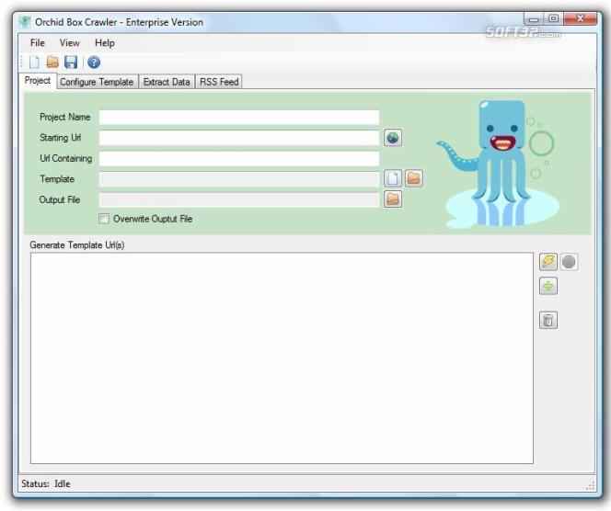
Task: Click the globe button beside Starting Url
Action: click(393, 138)
